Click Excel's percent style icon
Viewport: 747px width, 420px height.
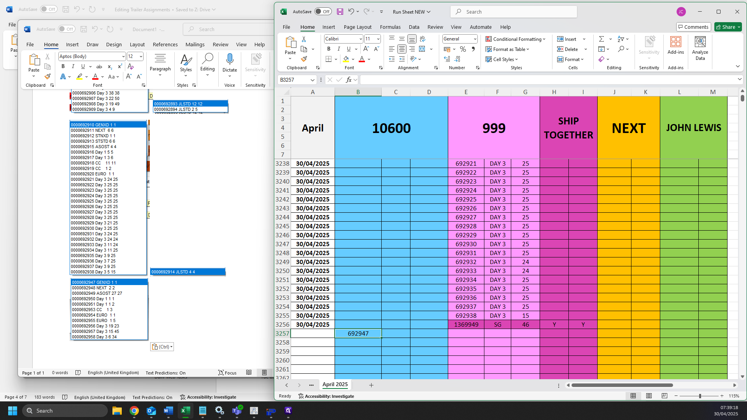pos(463,49)
